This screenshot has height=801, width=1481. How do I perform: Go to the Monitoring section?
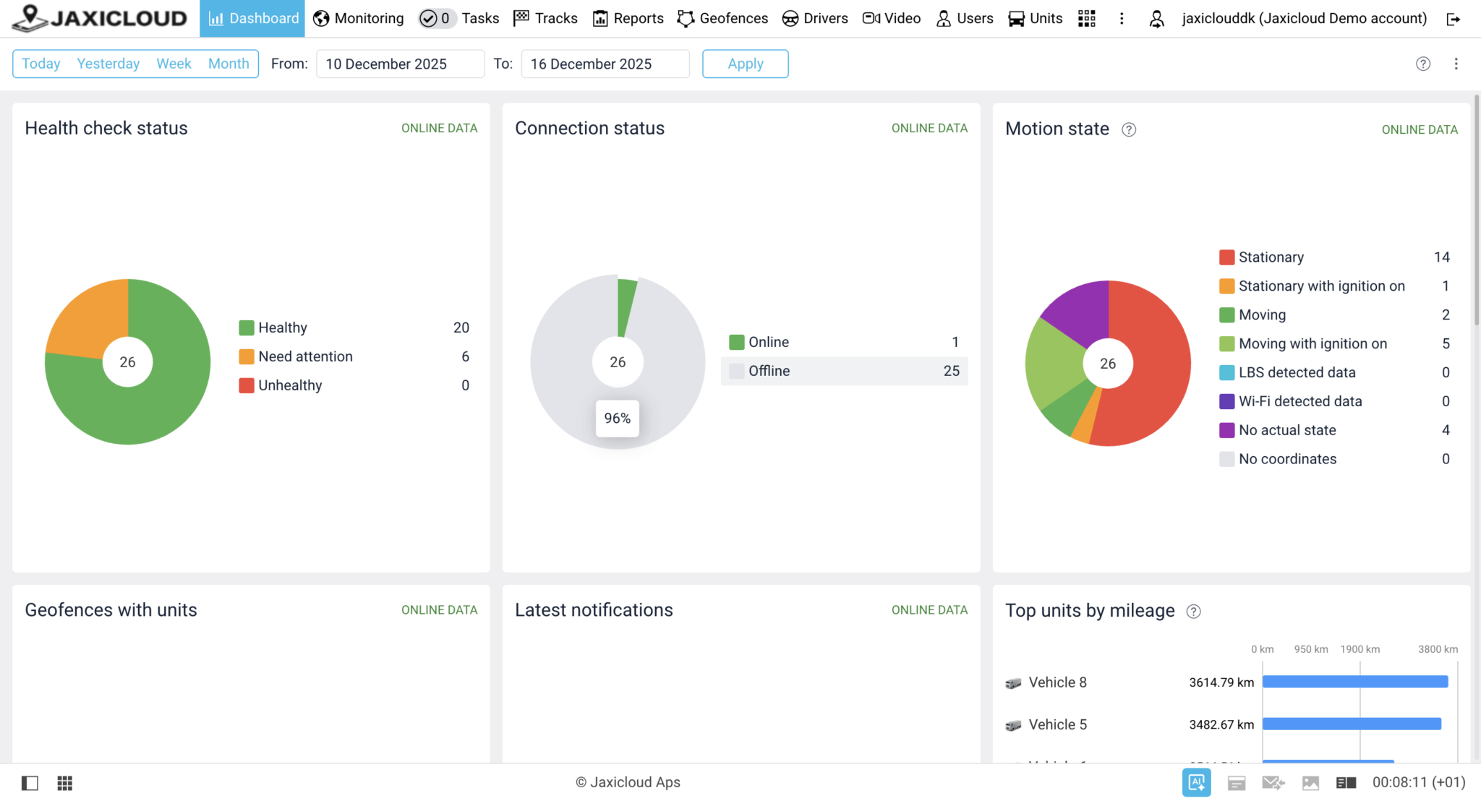358,18
